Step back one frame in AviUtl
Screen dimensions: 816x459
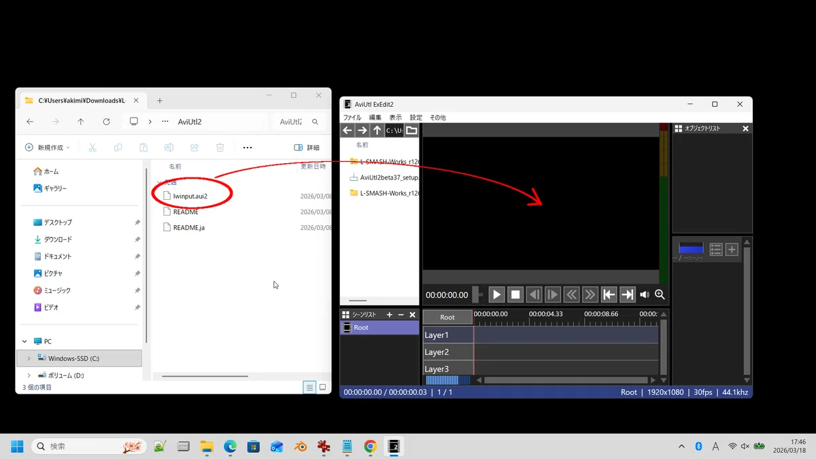point(534,294)
